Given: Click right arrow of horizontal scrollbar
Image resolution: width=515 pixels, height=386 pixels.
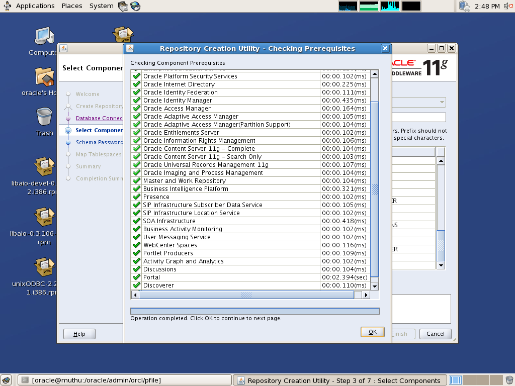Looking at the screenshot, I should 366,295.
